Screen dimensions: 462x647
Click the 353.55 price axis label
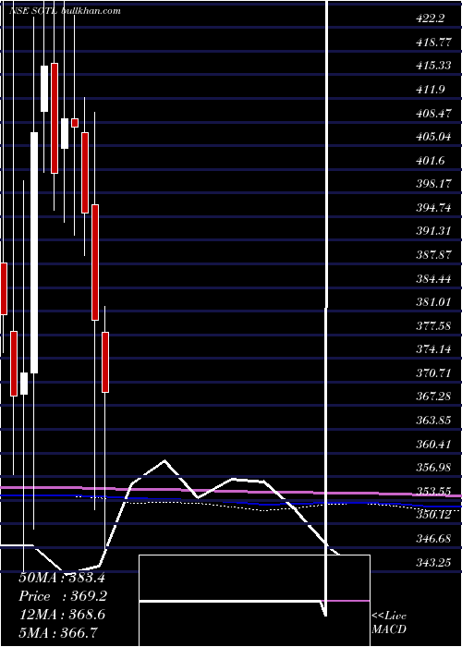(435, 491)
